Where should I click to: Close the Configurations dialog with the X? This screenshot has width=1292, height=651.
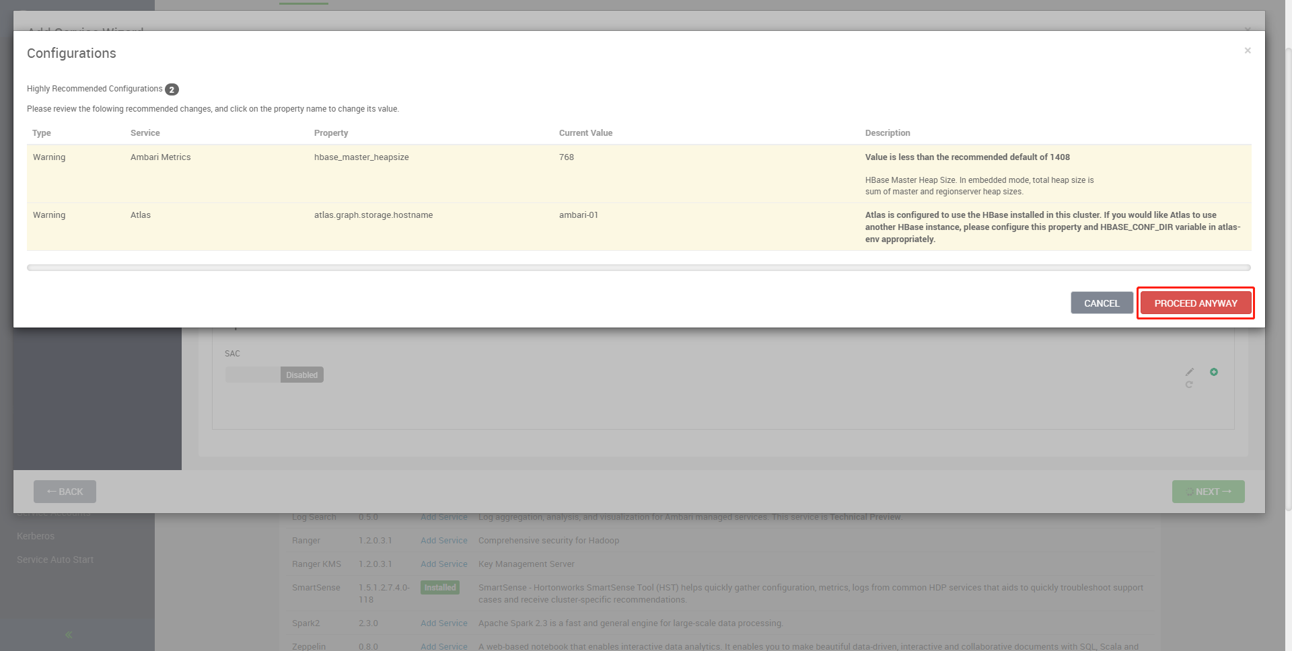tap(1248, 50)
